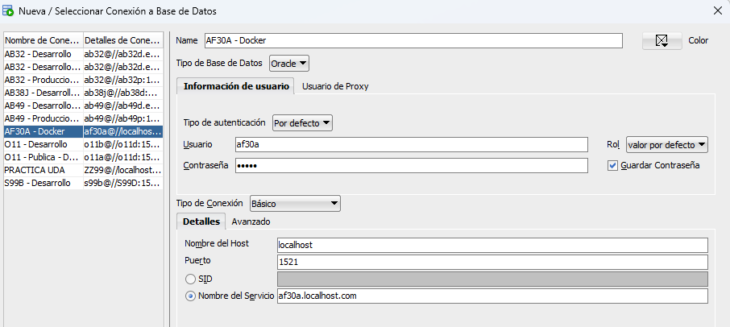This screenshot has height=327, width=730.
Task: Open the Rol dropdown
Action: 666,145
